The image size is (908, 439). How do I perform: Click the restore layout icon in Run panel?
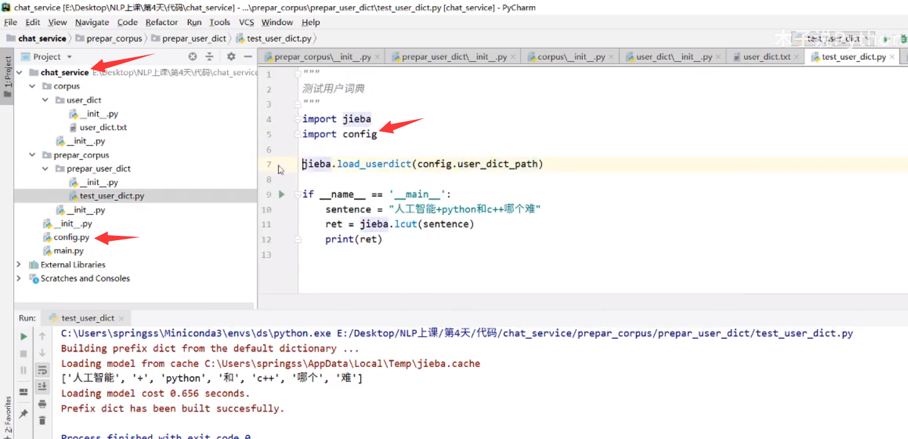click(24, 392)
